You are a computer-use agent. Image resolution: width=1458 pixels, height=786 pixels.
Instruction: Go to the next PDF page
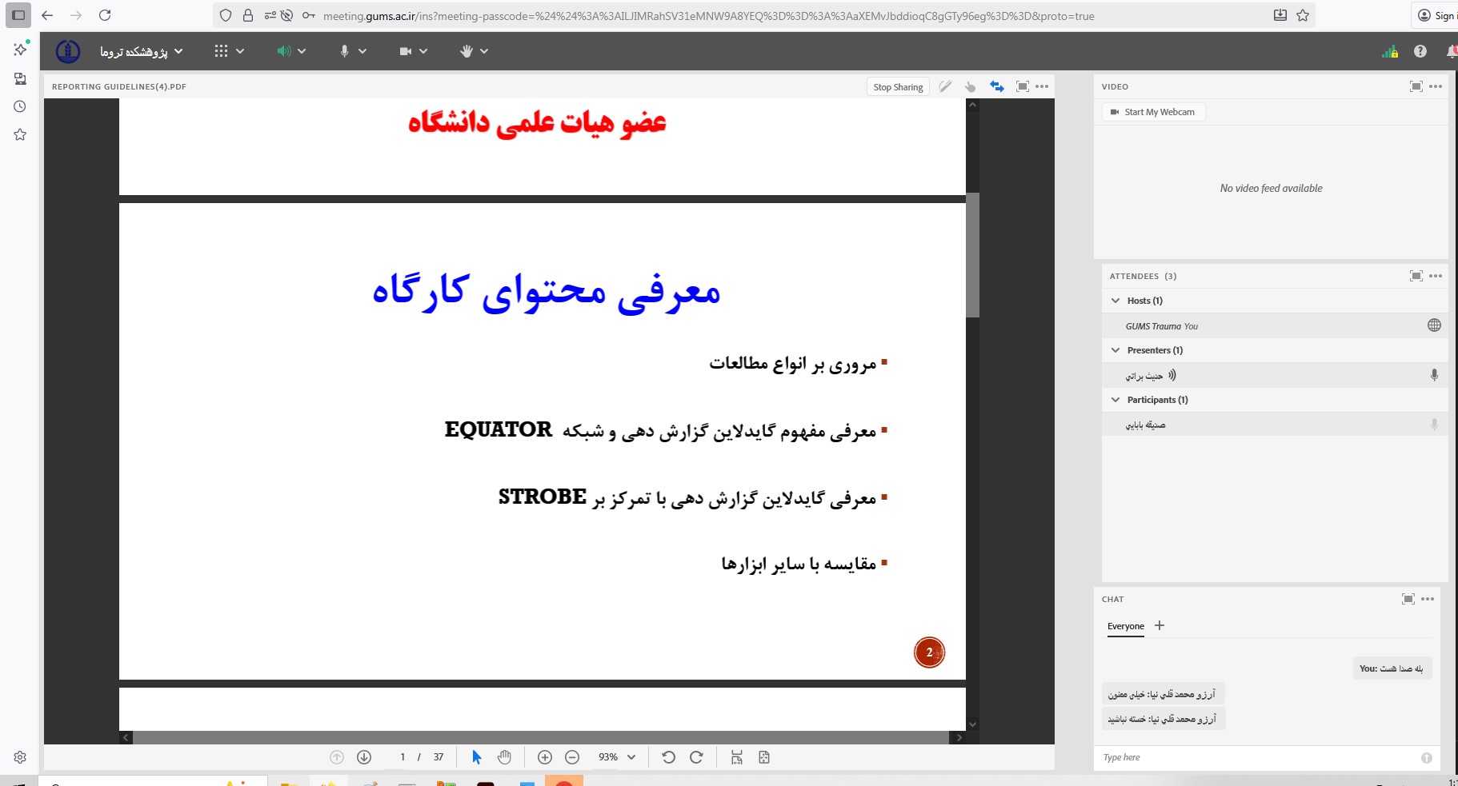[364, 757]
